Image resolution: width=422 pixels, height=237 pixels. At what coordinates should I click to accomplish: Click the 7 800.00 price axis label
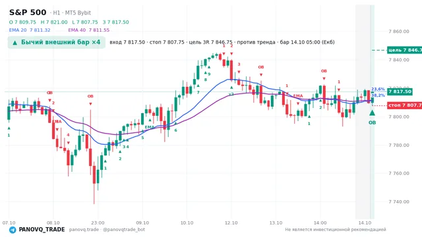399,117
